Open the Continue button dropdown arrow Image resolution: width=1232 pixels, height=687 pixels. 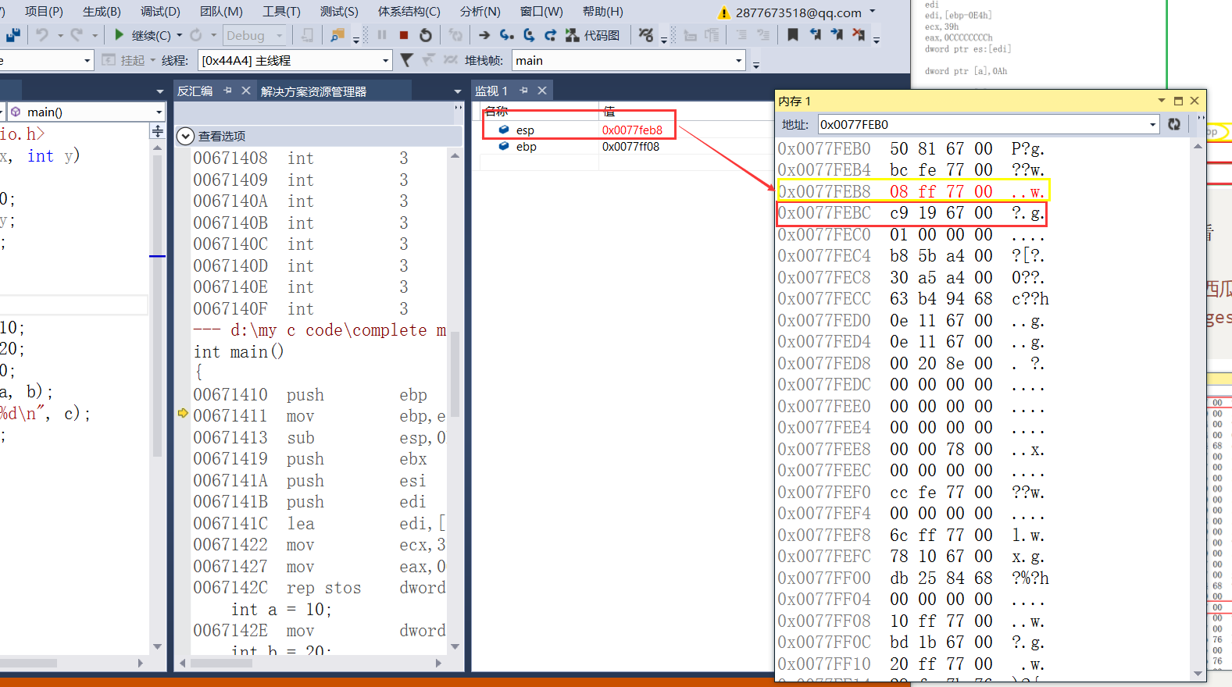pyautogui.click(x=180, y=35)
